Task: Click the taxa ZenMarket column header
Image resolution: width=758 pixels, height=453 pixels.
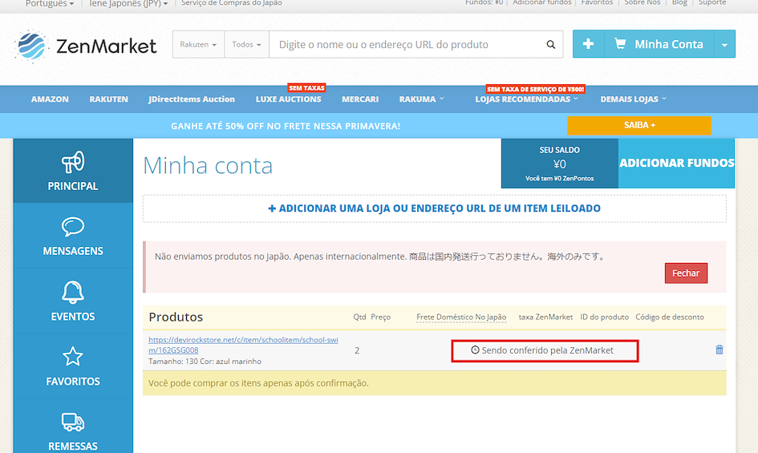Action: [545, 318]
